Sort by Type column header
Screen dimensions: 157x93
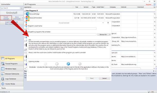(94, 7)
